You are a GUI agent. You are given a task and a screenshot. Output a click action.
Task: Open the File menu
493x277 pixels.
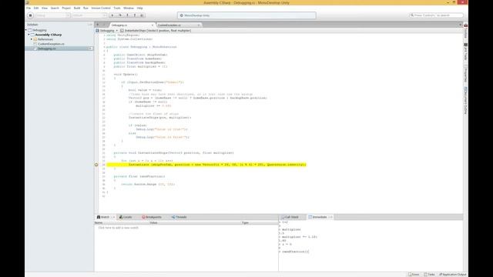click(x=29, y=8)
